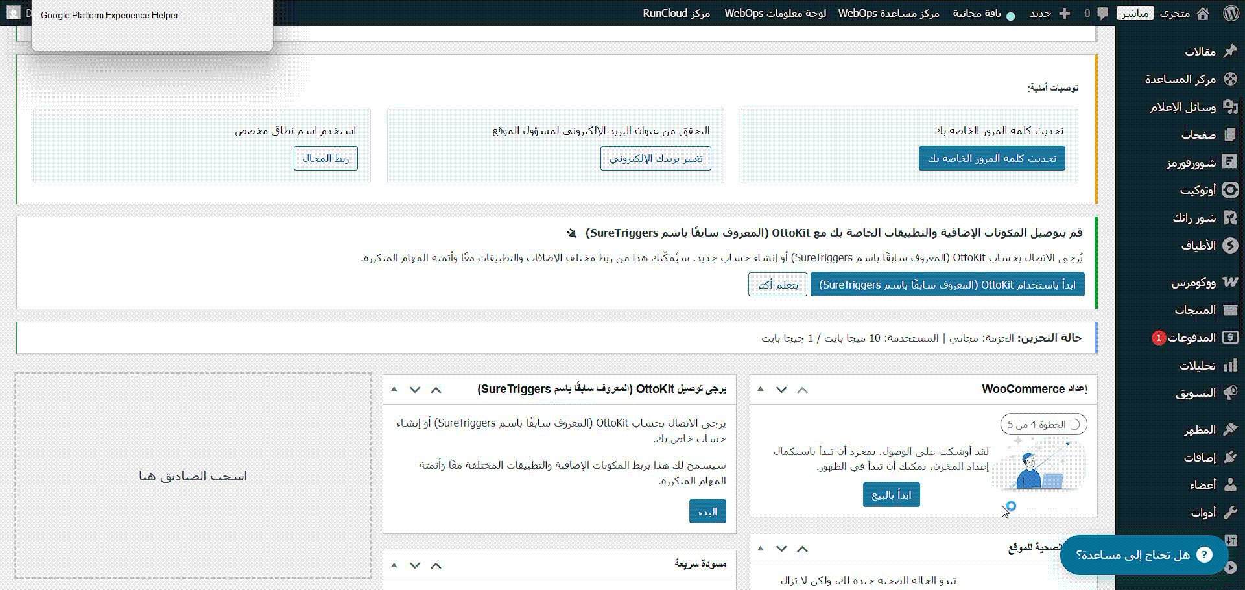Move OttoKit widget down
Image resolution: width=1245 pixels, height=590 pixels.
(415, 390)
